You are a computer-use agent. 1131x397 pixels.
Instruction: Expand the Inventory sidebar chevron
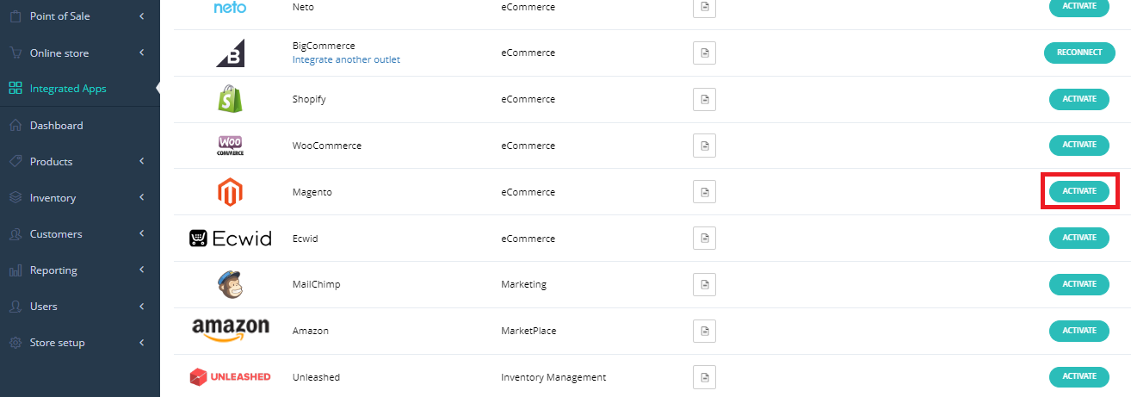[x=141, y=198]
